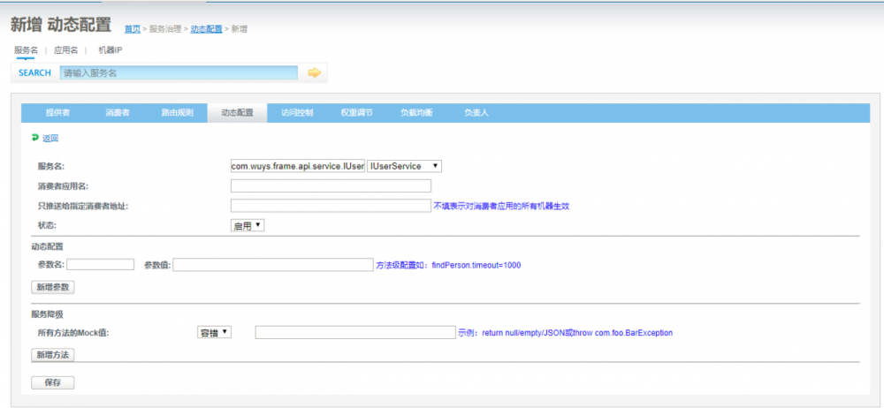Open the 容错 mock type dropdown
884x408 pixels.
214,332
